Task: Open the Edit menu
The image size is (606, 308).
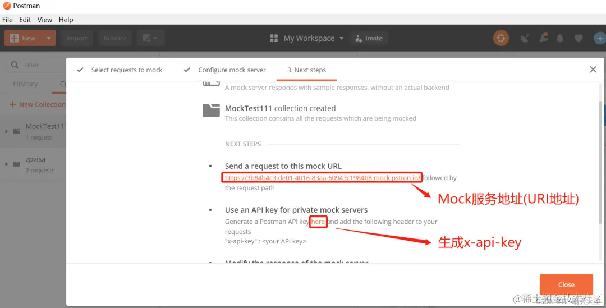Action: [x=25, y=20]
